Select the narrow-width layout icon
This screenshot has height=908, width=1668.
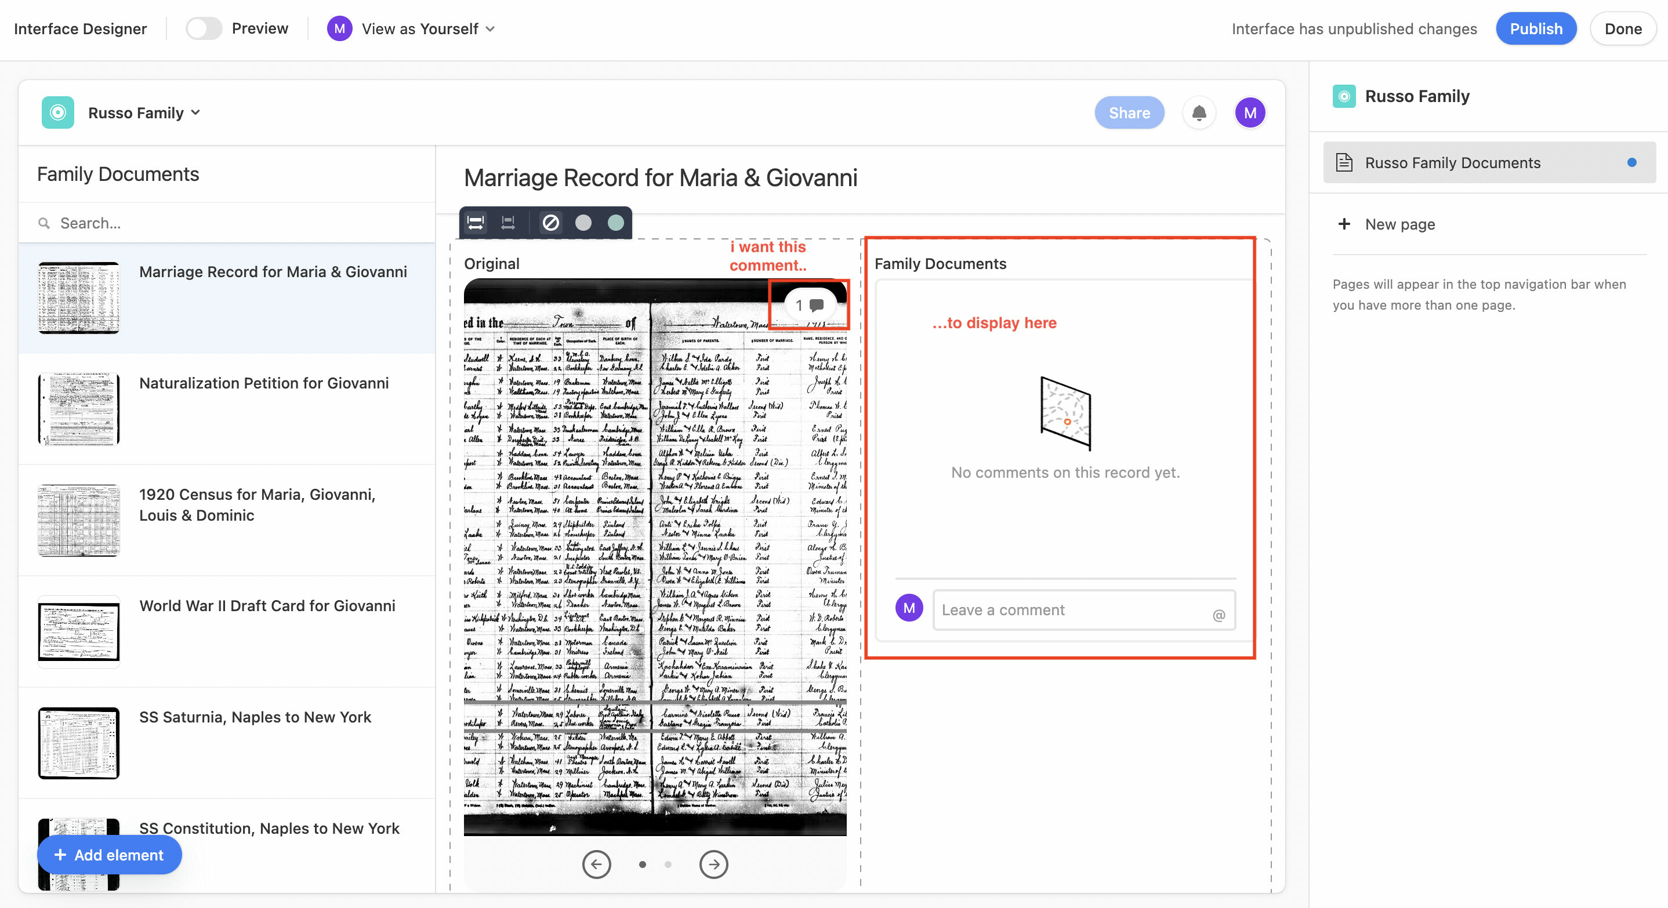(508, 223)
